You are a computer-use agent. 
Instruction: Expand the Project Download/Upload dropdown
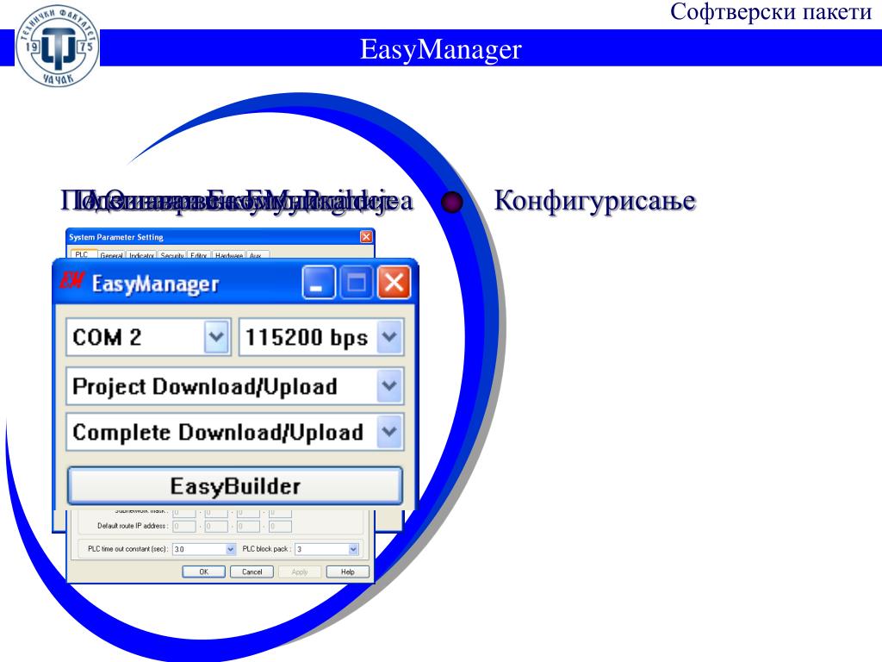coord(389,386)
